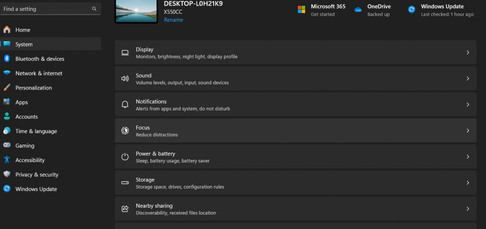
Task: Click the desktop wallpaper thumbnail
Action: [136, 11]
